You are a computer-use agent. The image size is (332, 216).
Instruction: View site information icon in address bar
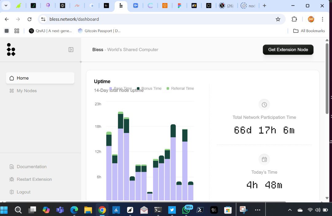(43, 19)
